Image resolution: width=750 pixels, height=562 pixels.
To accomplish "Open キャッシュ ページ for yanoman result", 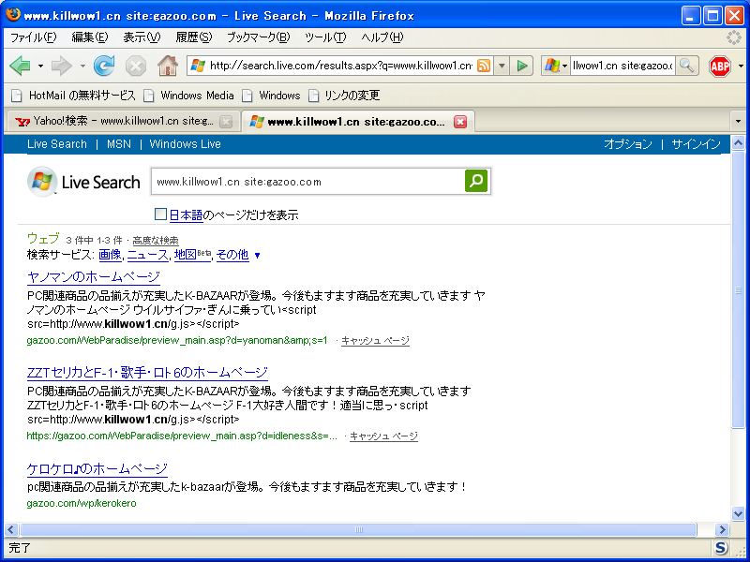I will [375, 340].
